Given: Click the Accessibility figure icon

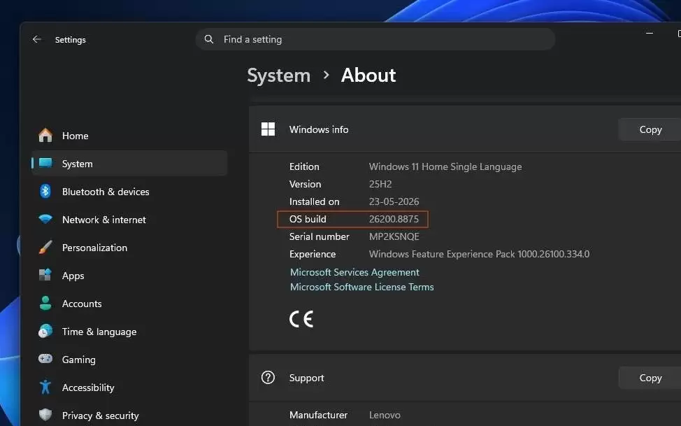Looking at the screenshot, I should coord(45,387).
